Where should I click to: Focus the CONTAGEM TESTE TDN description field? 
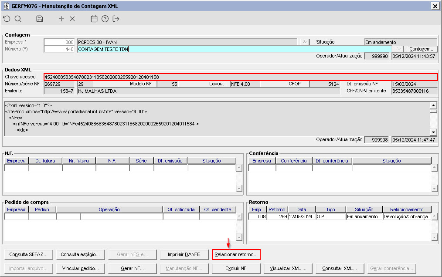click(x=235, y=49)
